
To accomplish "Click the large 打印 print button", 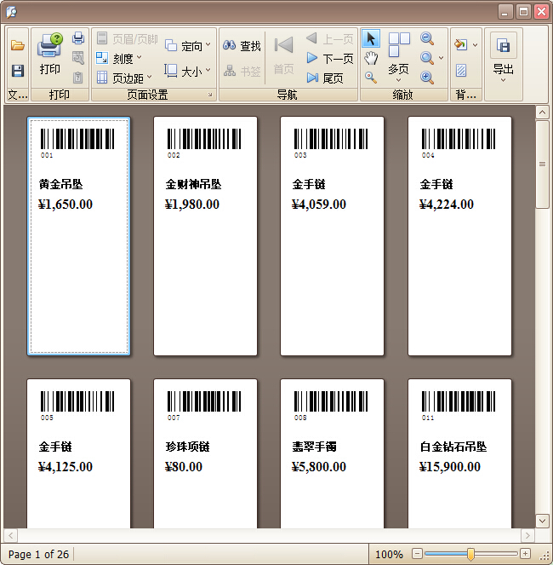I will pos(50,55).
